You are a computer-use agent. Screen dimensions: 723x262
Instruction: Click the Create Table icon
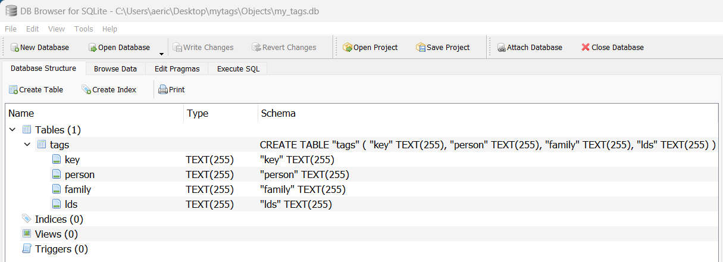click(13, 90)
